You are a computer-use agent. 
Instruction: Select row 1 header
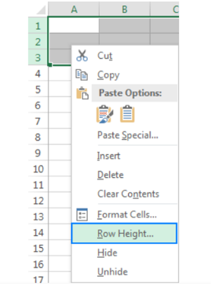38,26
